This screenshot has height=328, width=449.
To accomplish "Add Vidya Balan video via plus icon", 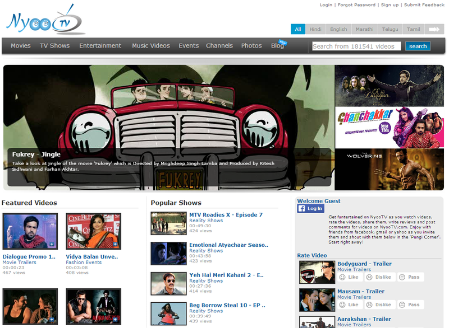I will pyautogui.click(x=115, y=245).
